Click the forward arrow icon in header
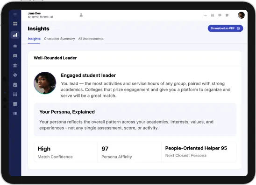Viewport: 256px width, 185px height. (205, 15)
